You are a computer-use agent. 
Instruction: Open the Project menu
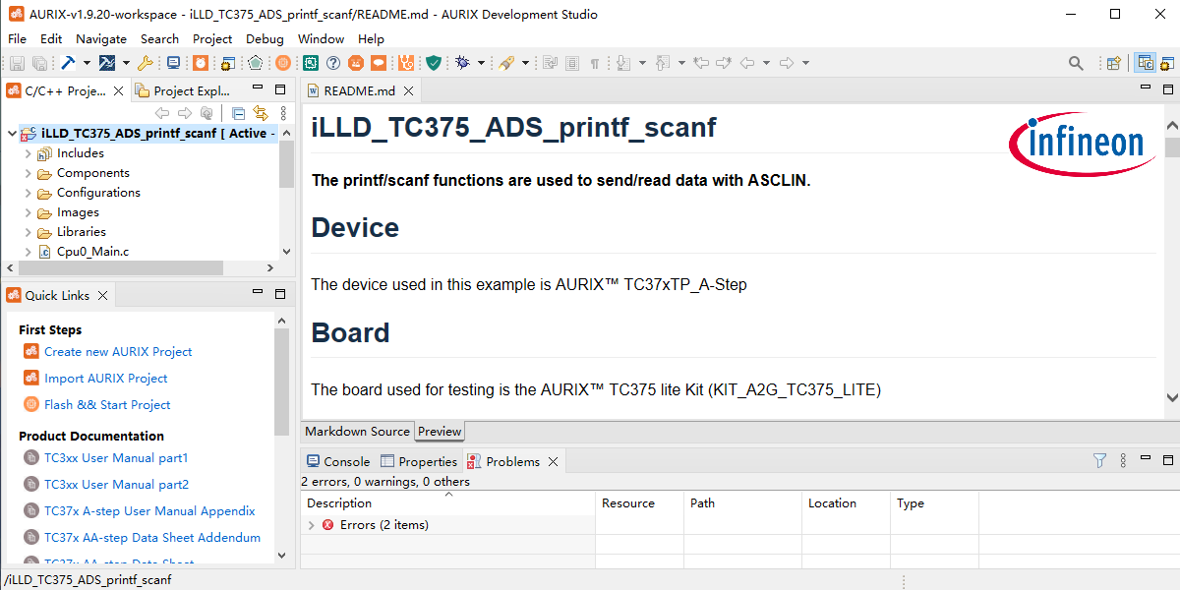pos(212,39)
